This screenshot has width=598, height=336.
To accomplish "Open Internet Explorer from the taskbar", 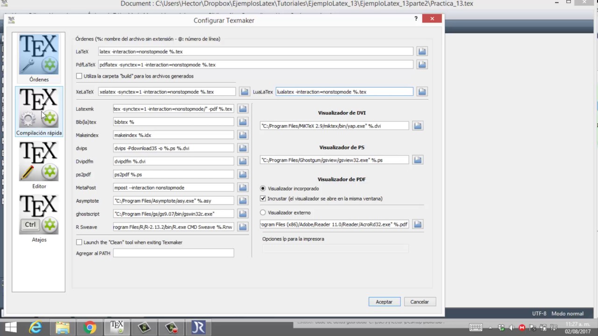I will coord(36,328).
